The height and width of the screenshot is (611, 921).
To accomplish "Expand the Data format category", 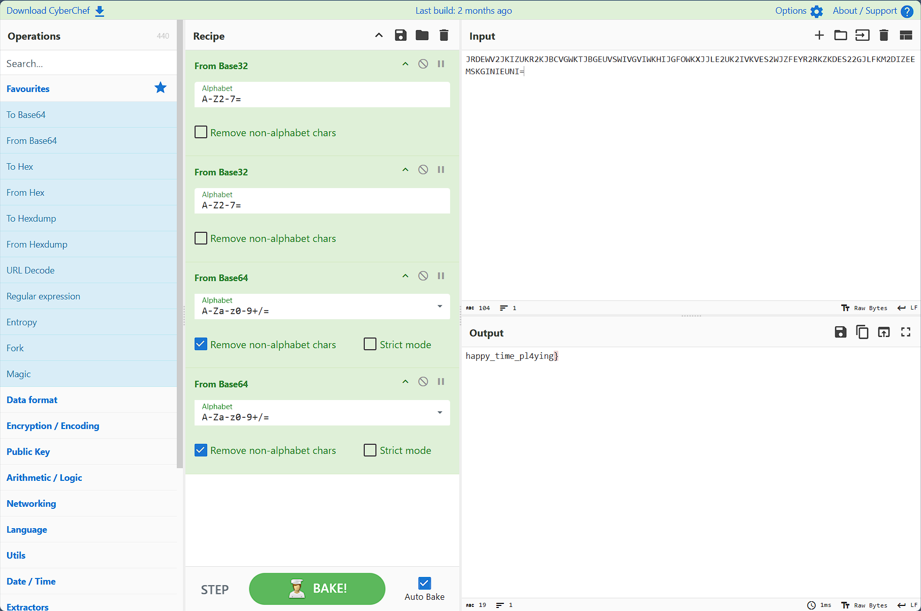I will click(x=88, y=400).
